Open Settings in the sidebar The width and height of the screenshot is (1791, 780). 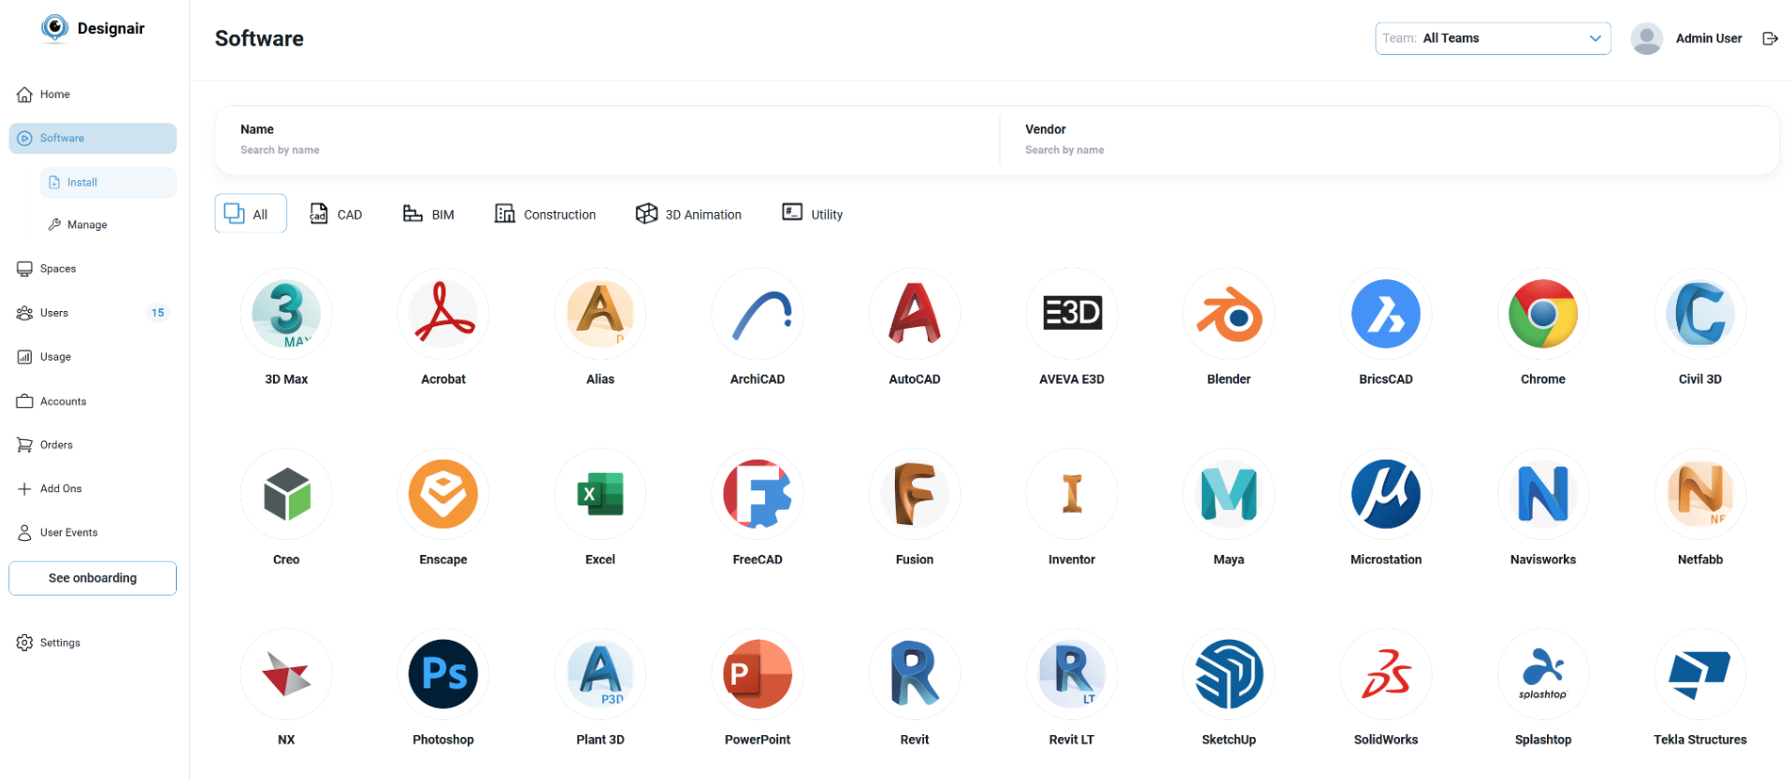pos(93,643)
